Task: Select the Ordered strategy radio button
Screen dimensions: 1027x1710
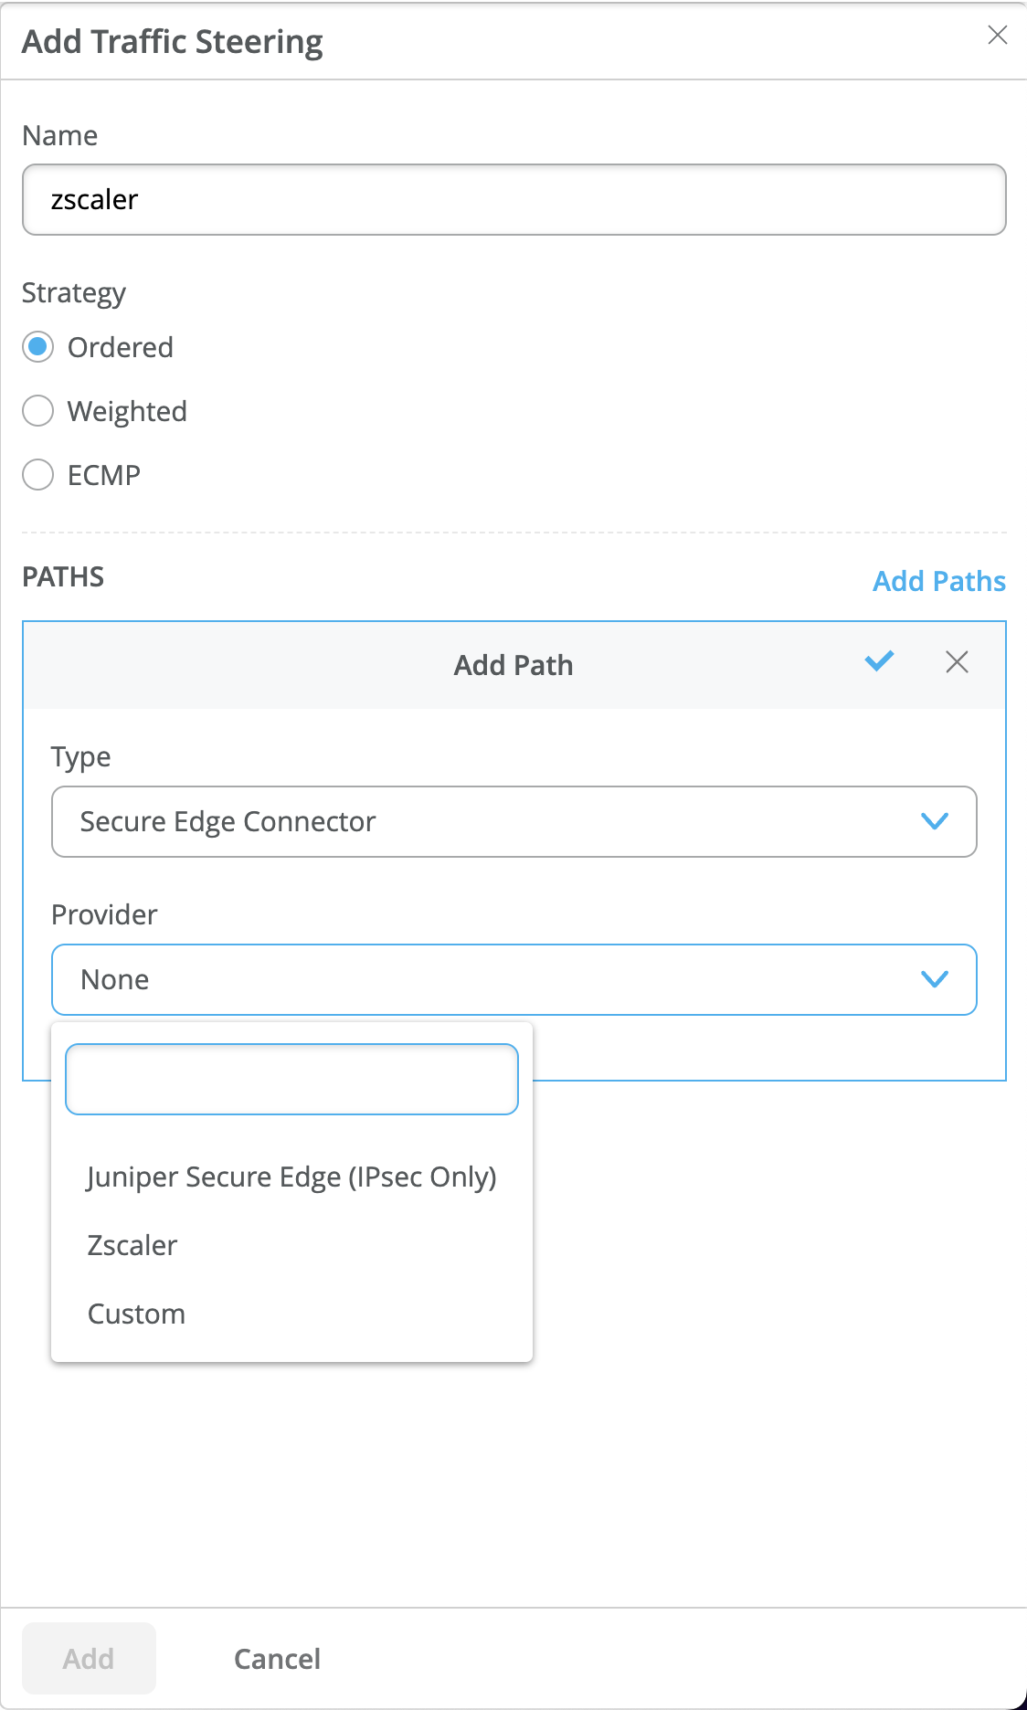Action: [x=38, y=347]
